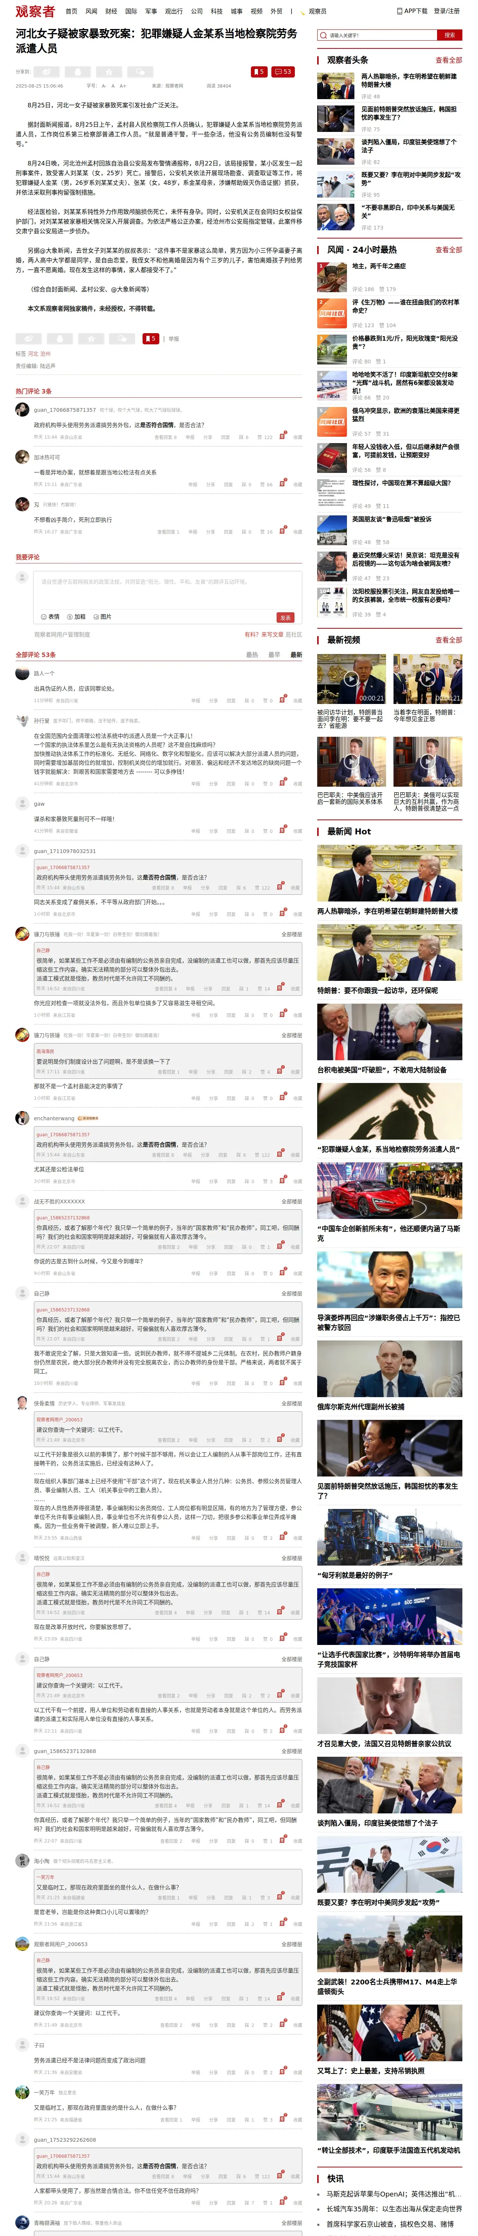Expand 全部楼层 on 观察者网用户_200653 comment
478x2236 pixels.
291,1944
